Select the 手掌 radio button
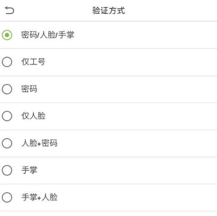 coord(7,170)
